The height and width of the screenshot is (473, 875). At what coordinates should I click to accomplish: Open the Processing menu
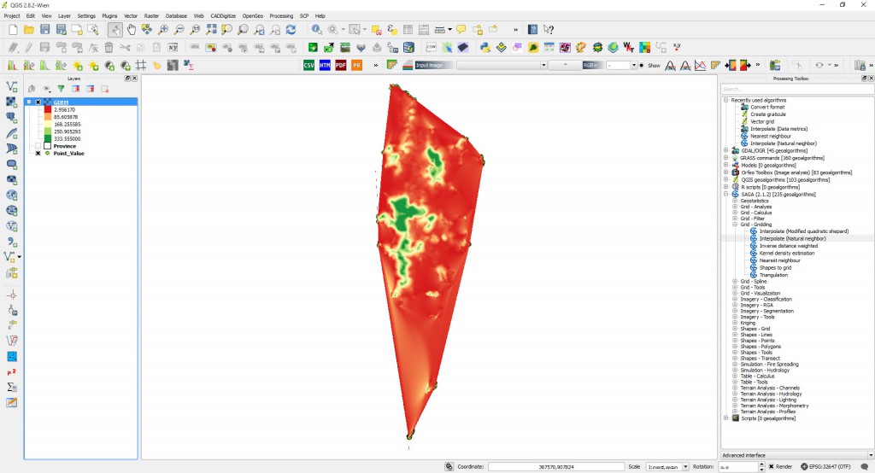pos(280,15)
